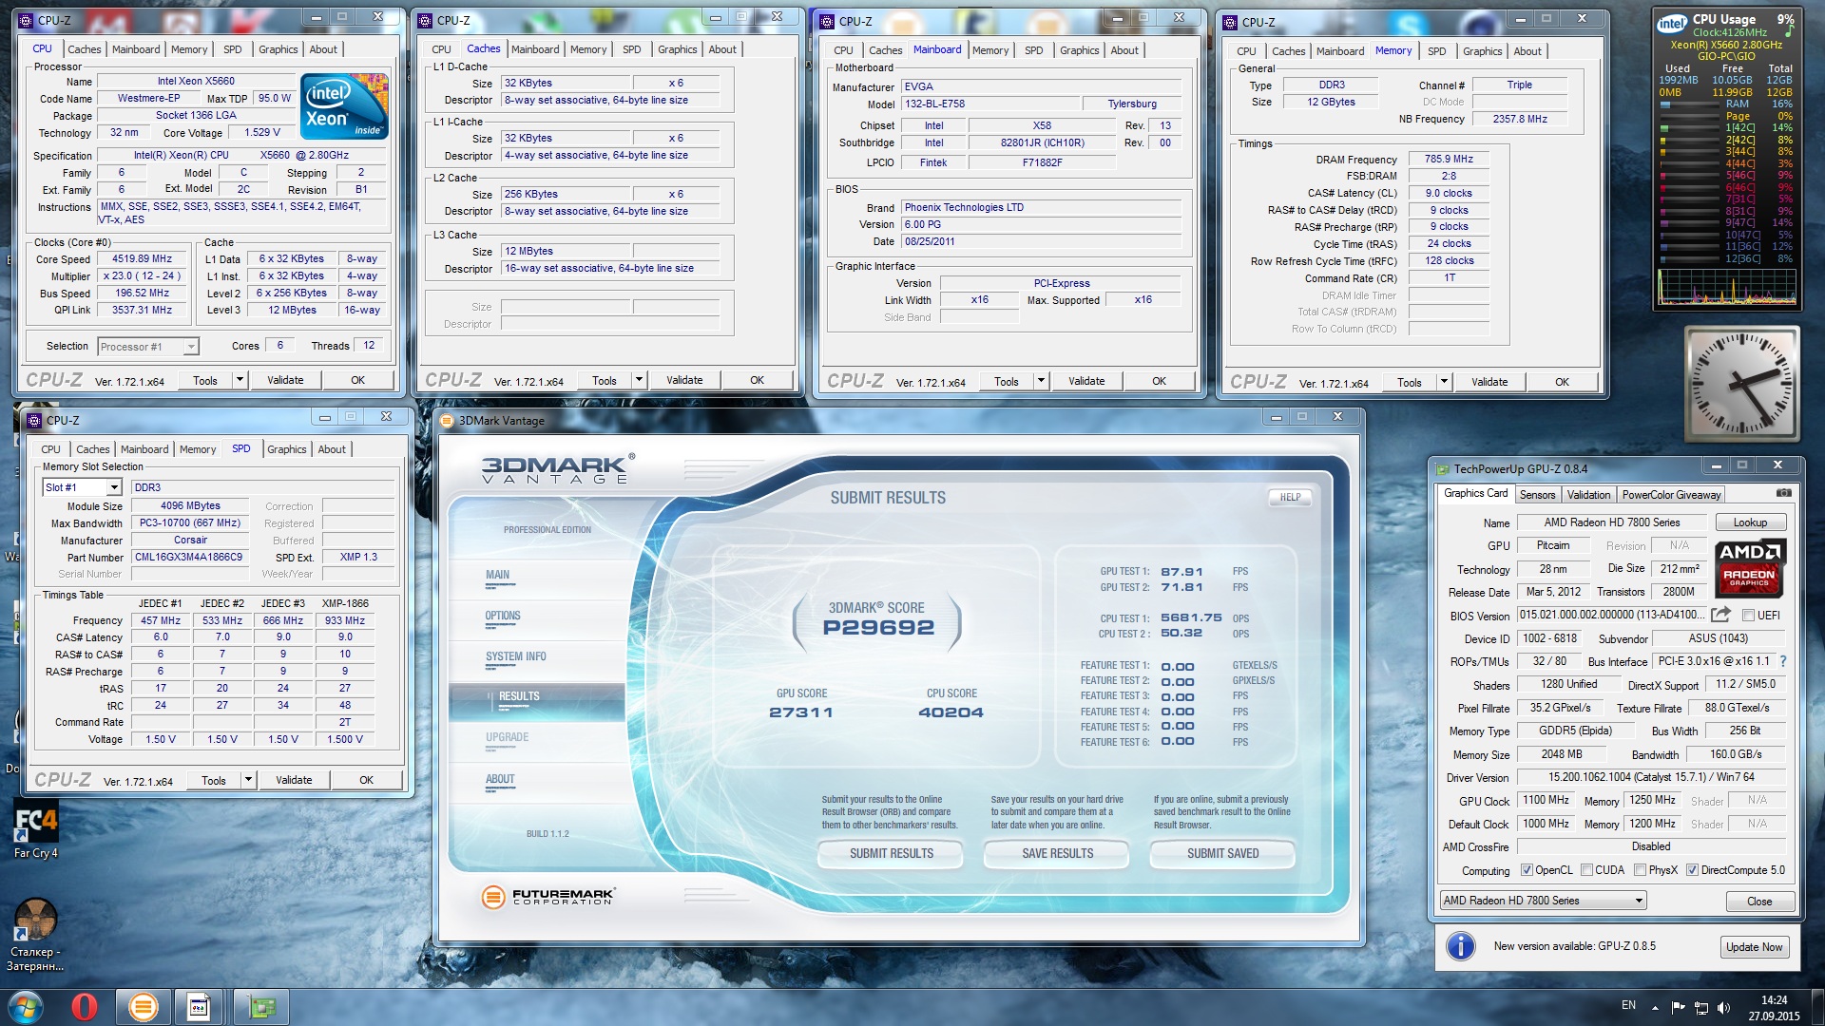The height and width of the screenshot is (1026, 1825).
Task: Switch to the Sensors tab in GPU-Z
Action: click(1537, 495)
